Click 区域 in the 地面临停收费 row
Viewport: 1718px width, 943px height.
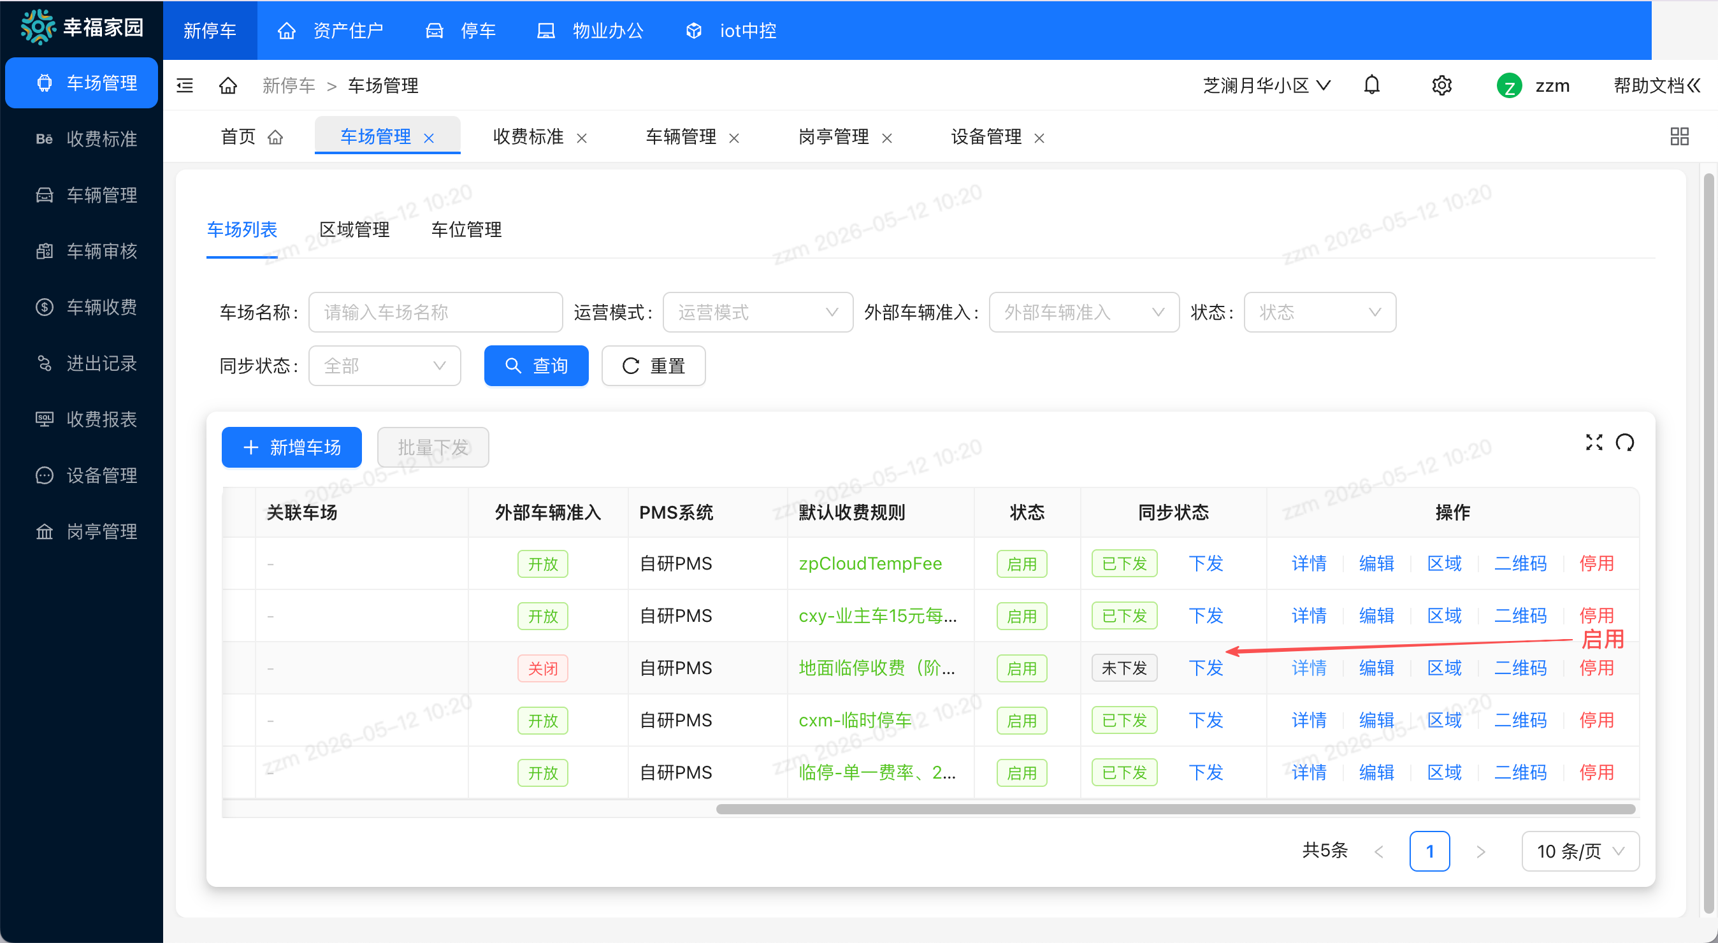coord(1444,668)
